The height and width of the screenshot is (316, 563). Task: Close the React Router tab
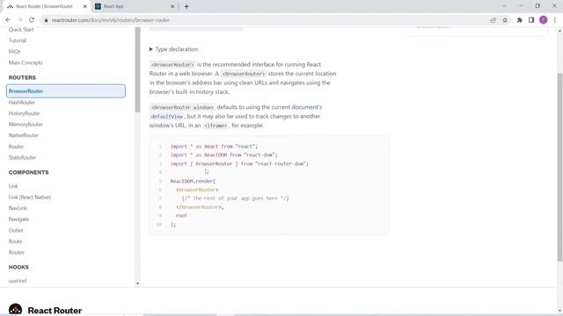coord(85,6)
